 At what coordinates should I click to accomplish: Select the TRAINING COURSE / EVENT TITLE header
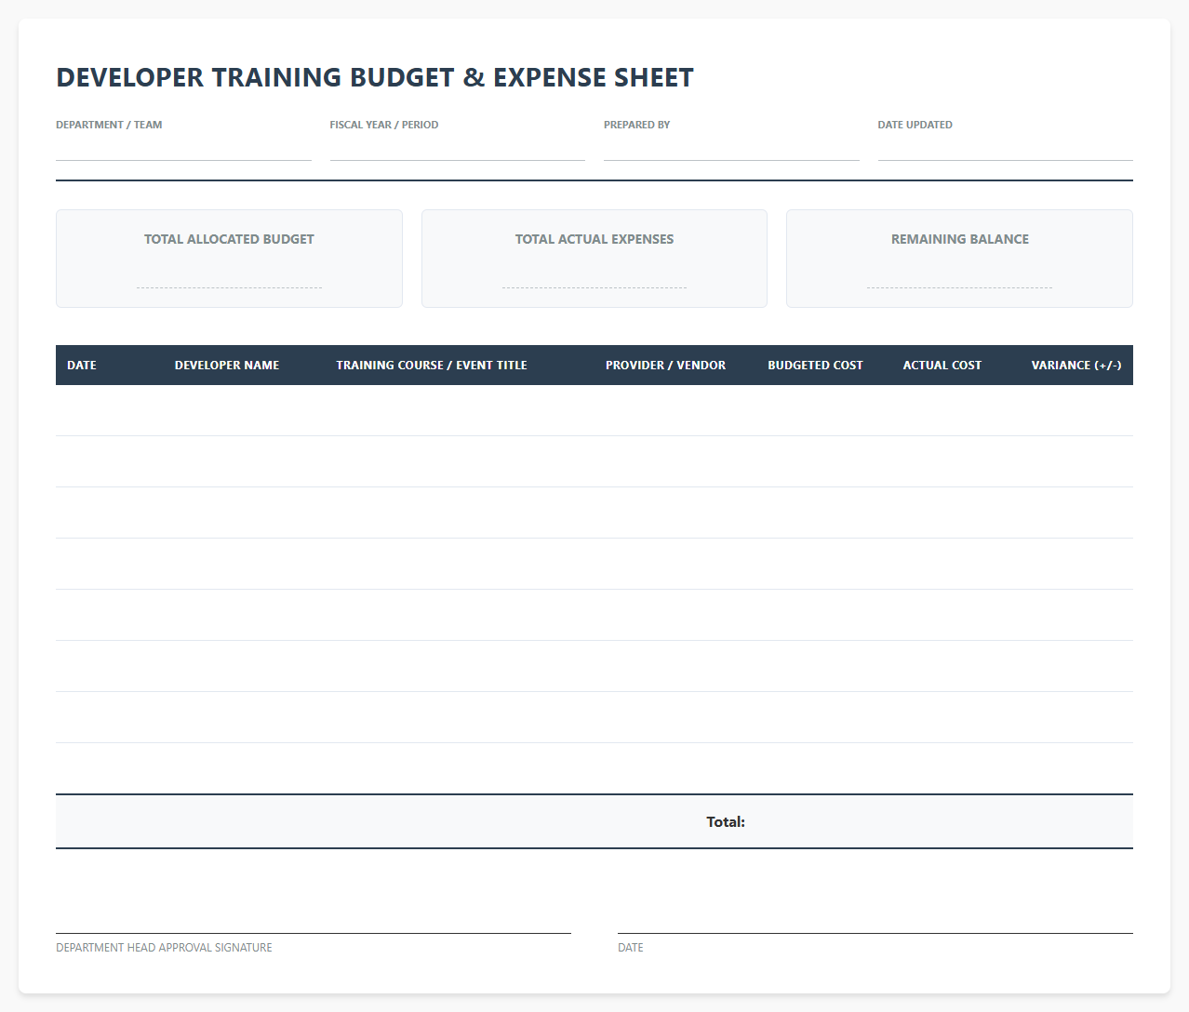pyautogui.click(x=432, y=366)
